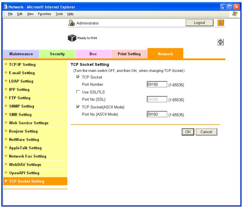Click the Windows flag logo icon
This screenshot has width=242, height=207.
tap(234, 14)
